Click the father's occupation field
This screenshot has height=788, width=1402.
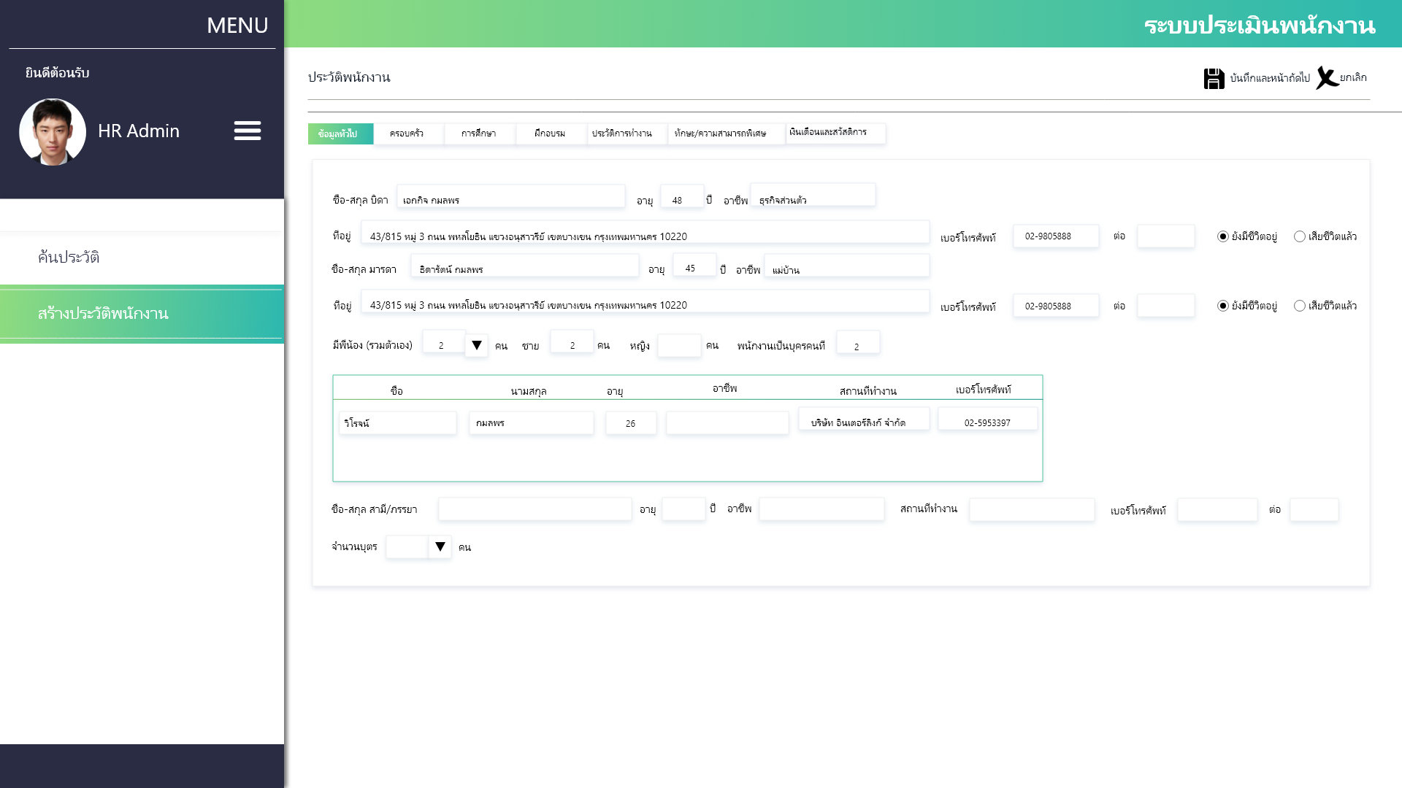pyautogui.click(x=813, y=196)
